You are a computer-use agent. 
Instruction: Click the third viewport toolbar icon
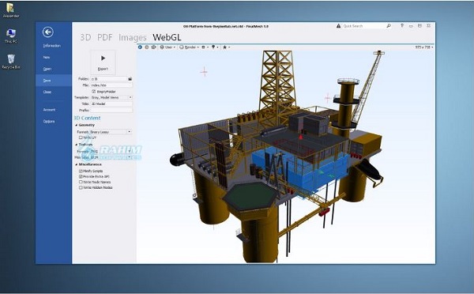(153, 47)
